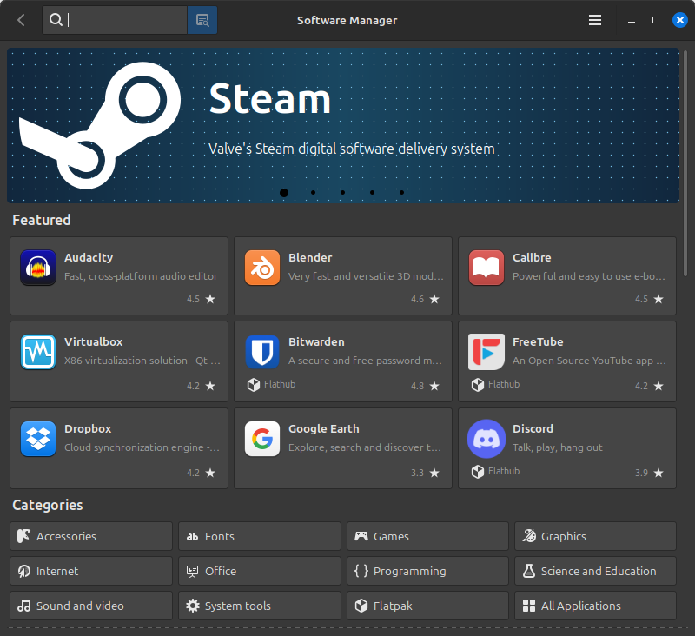The width and height of the screenshot is (695, 636).
Task: Click the 4.5 rating on Calibre card
Action: (x=641, y=299)
